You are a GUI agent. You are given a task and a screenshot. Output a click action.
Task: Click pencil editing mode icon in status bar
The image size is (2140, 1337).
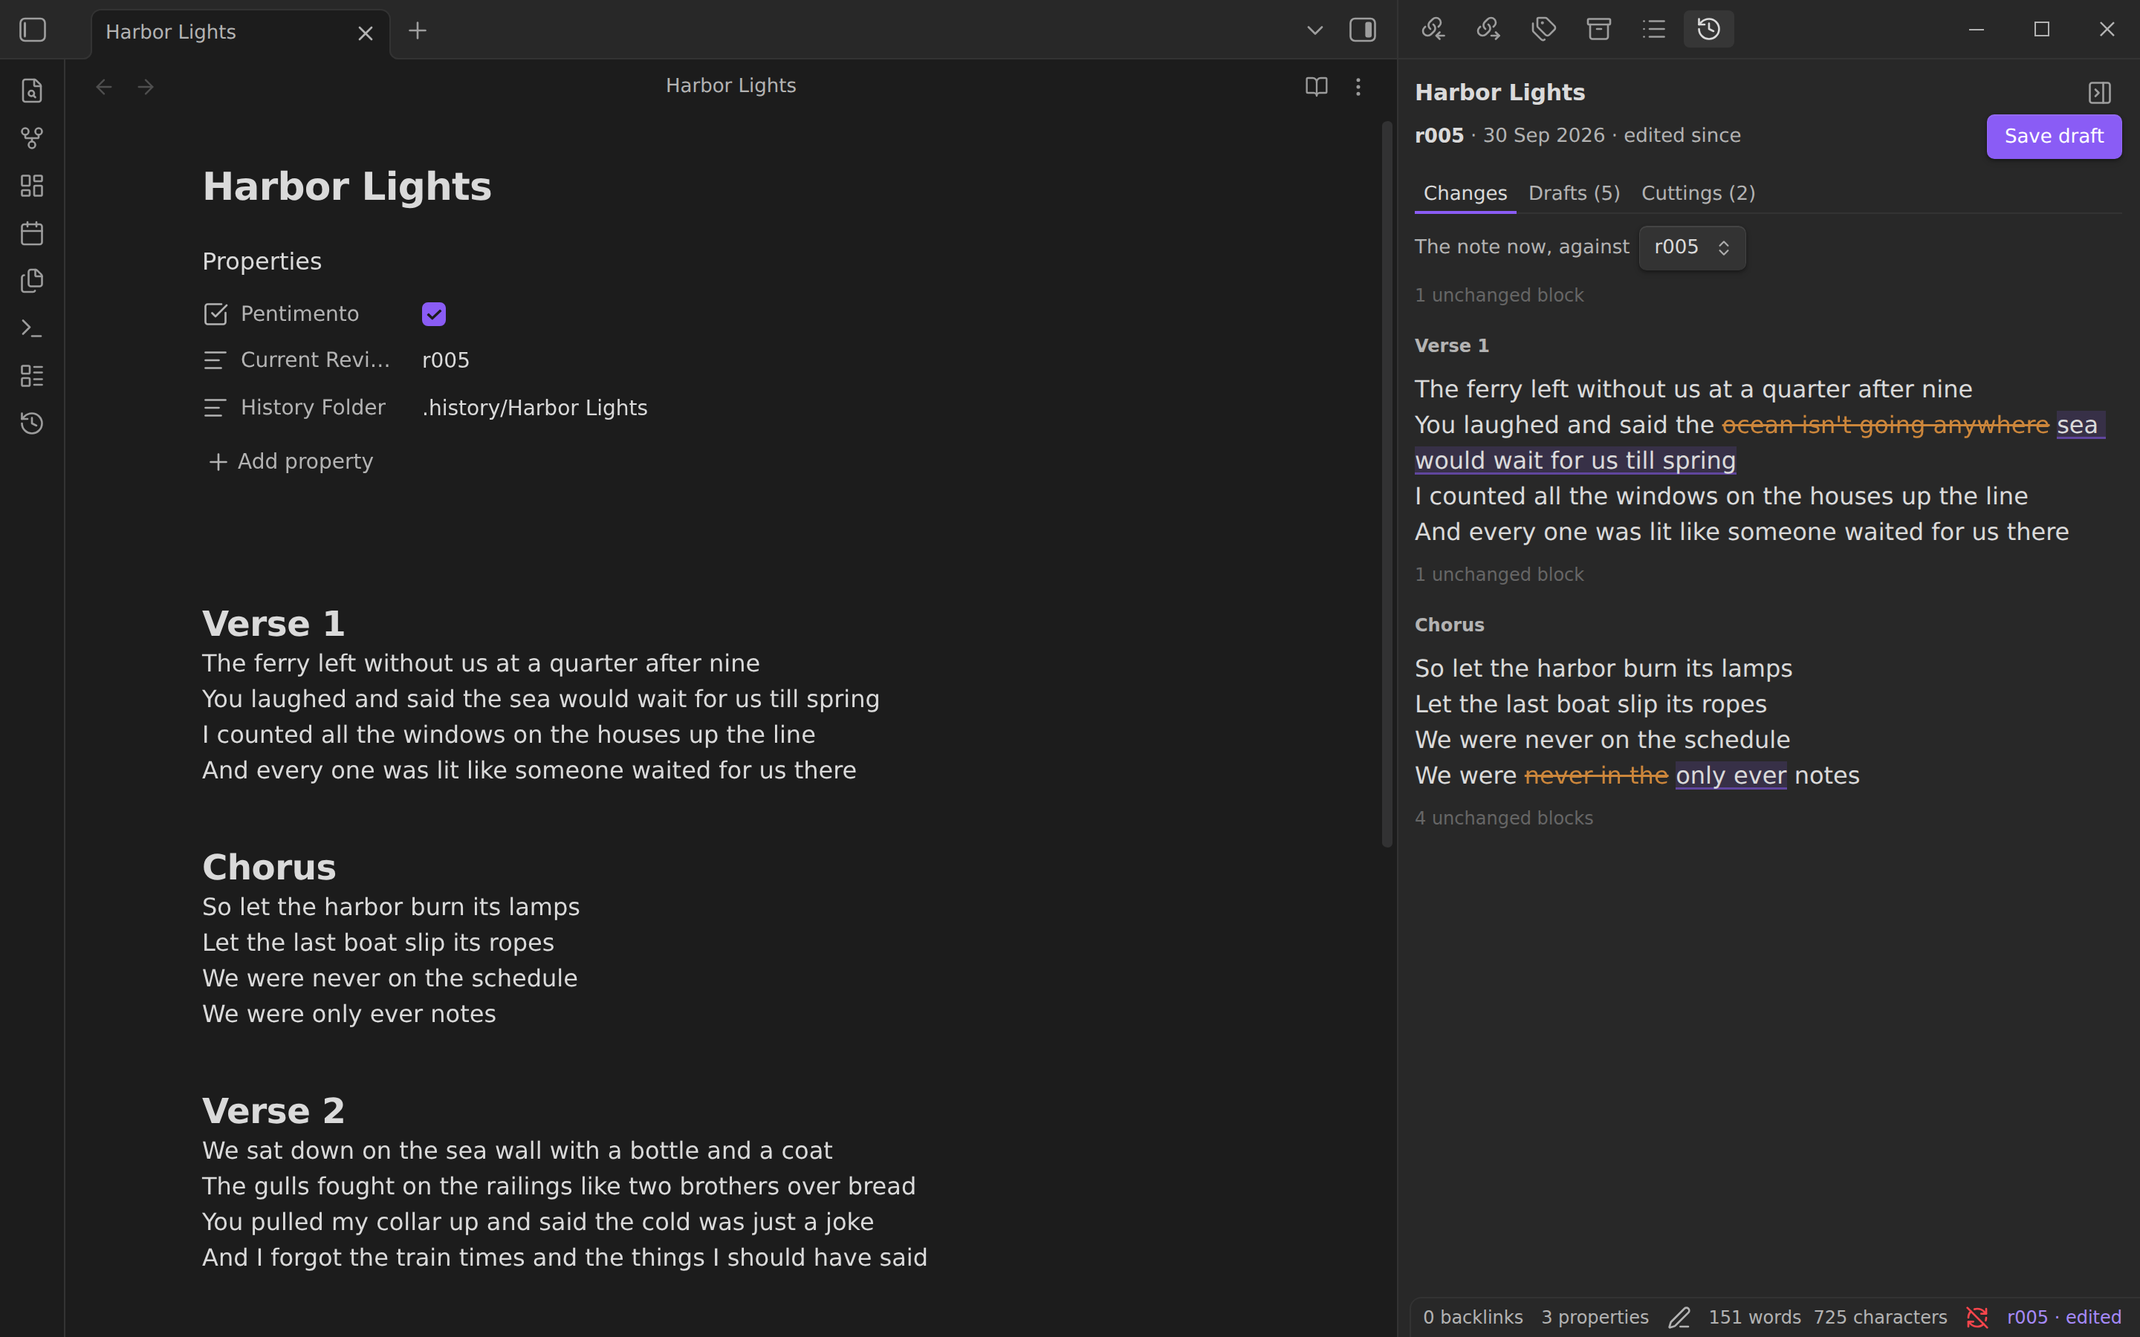1679,1318
